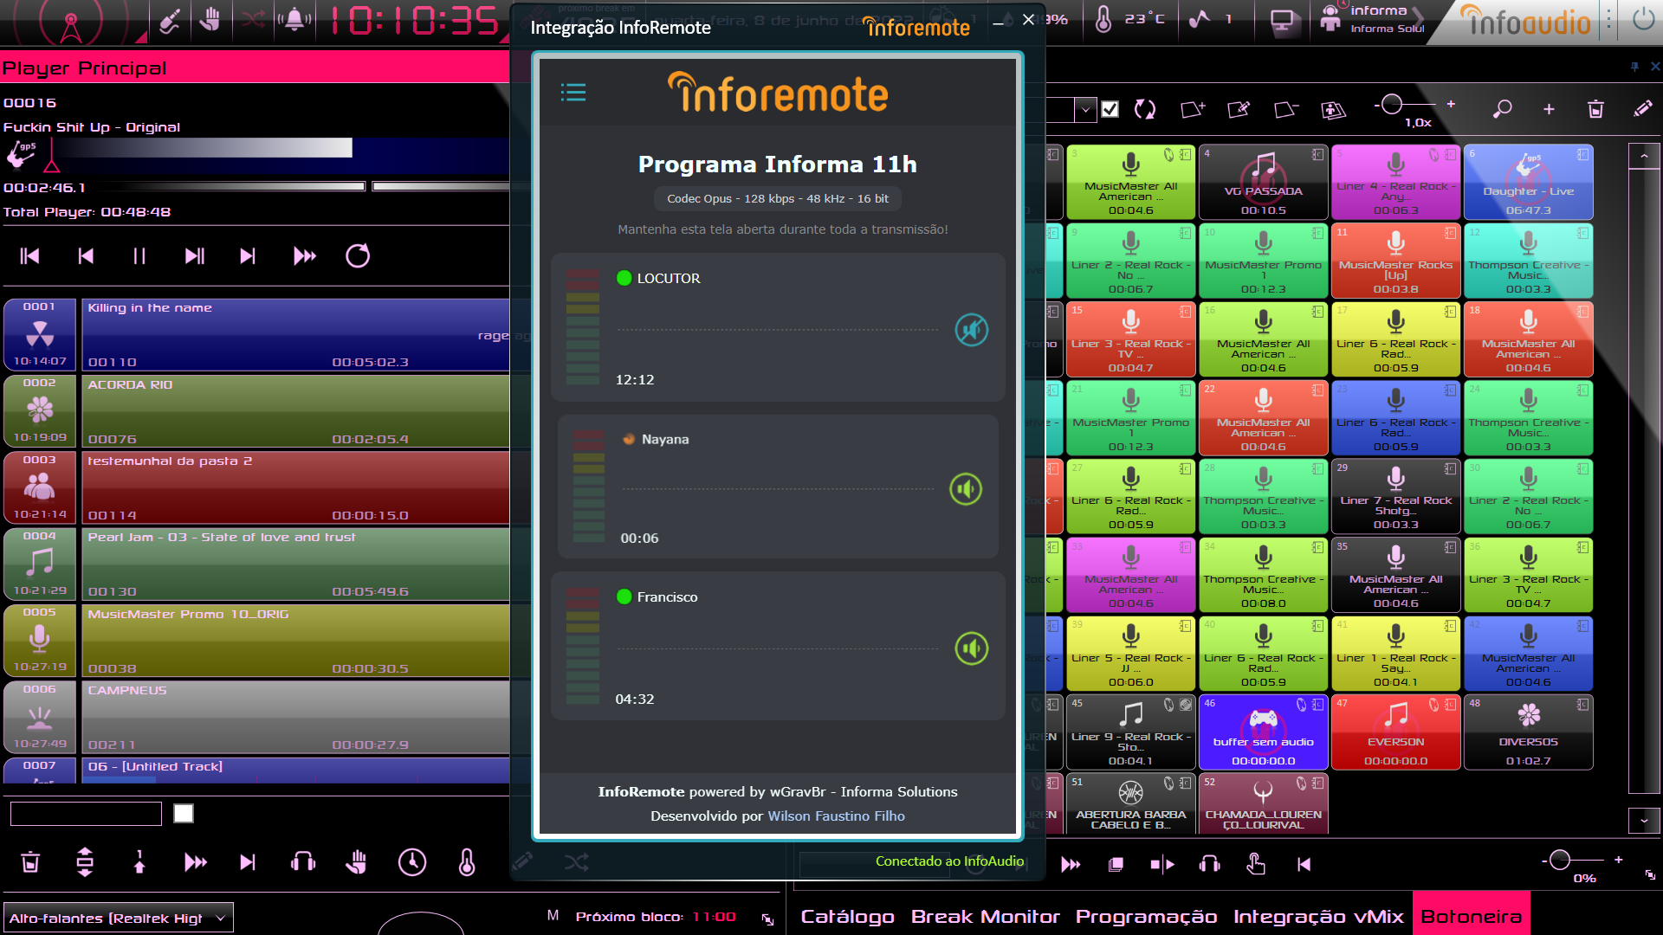Mute Francisco's audio channel

pyautogui.click(x=971, y=648)
